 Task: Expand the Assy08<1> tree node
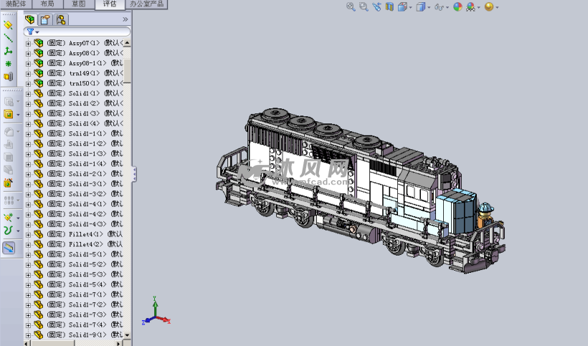coord(28,53)
